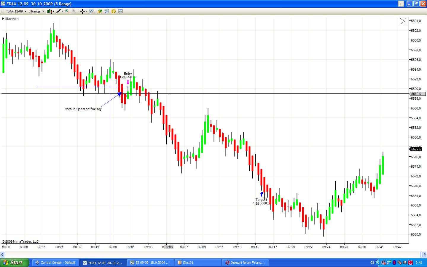The height and width of the screenshot is (267, 427).
Task: Click the 5560,0 price axis label
Action: (x=416, y=234)
